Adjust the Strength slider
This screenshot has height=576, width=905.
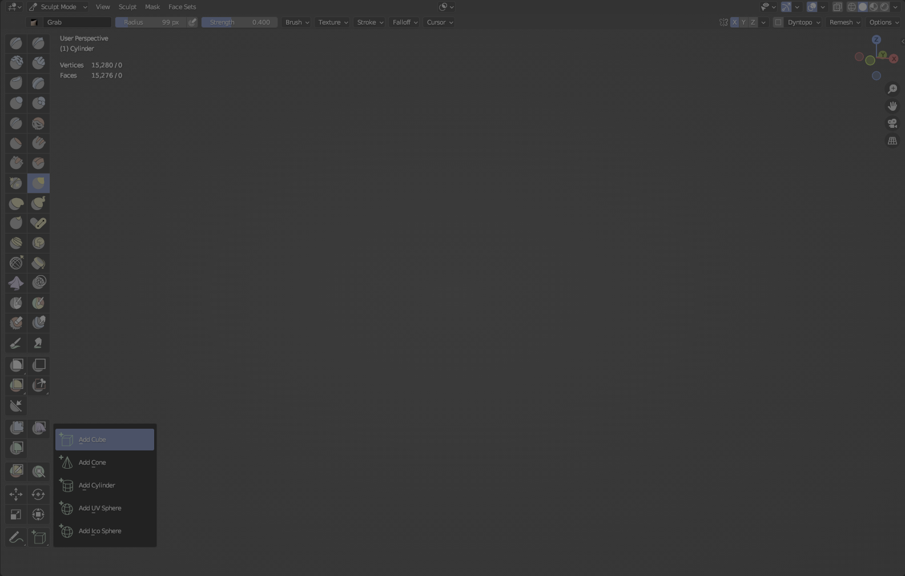pos(239,22)
